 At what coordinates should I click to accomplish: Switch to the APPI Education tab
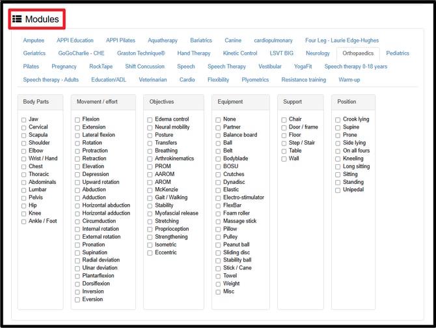(75, 40)
